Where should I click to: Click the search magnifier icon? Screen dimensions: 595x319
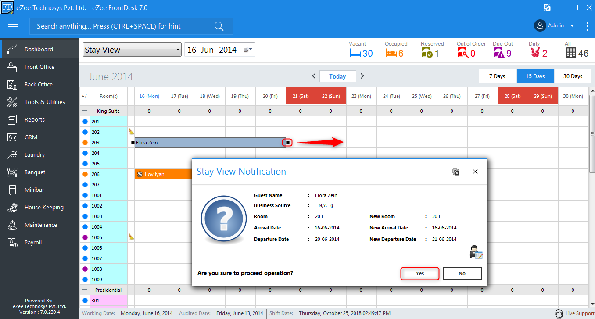tap(219, 26)
